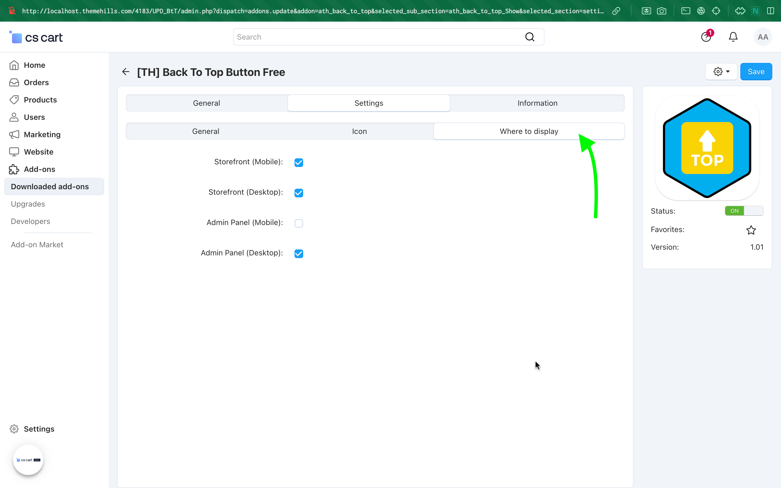Open notifications via the bell icon
The width and height of the screenshot is (781, 488).
tap(733, 37)
